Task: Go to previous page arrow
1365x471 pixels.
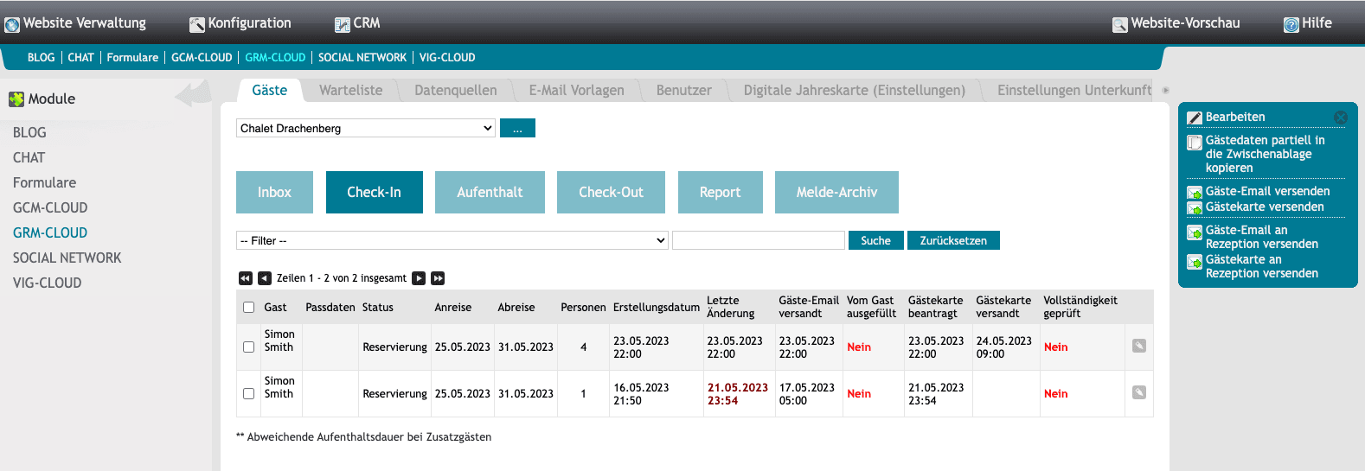Action: (x=265, y=278)
